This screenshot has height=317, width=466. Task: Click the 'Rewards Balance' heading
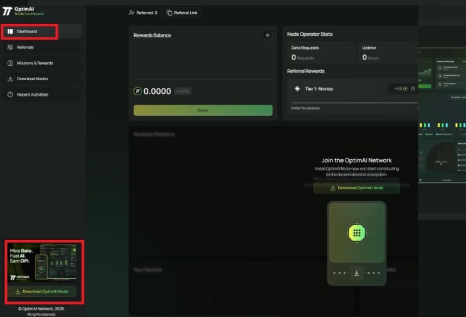tap(152, 35)
